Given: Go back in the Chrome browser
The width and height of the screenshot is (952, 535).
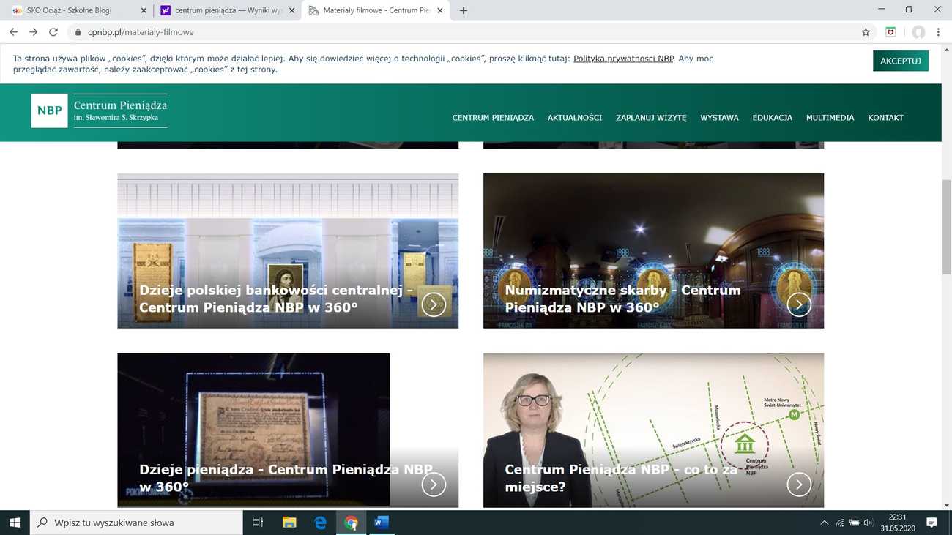Looking at the screenshot, I should click(x=13, y=32).
